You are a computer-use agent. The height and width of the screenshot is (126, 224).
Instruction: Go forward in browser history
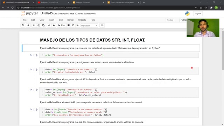(x=8, y=8)
